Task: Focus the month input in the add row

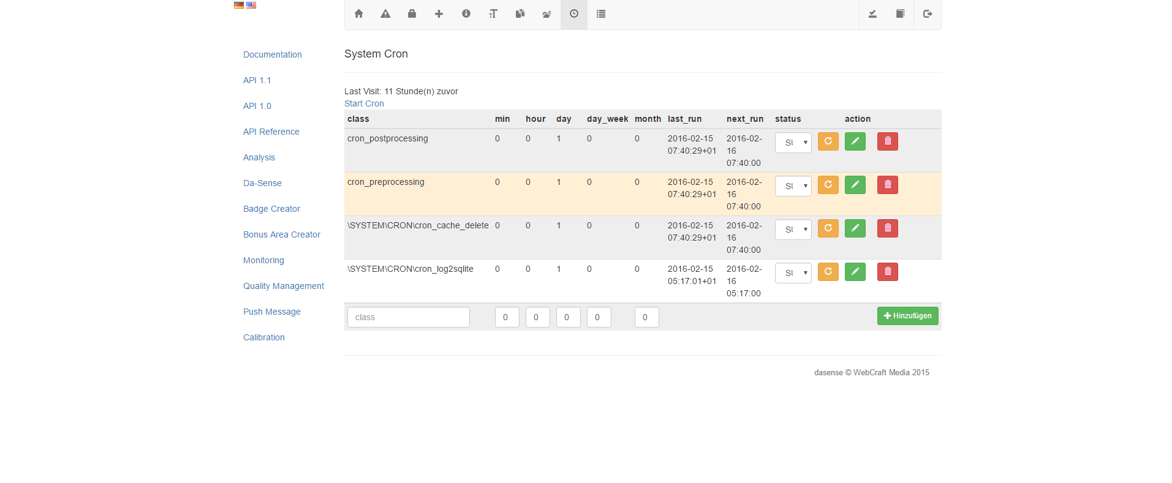Action: 646,317
